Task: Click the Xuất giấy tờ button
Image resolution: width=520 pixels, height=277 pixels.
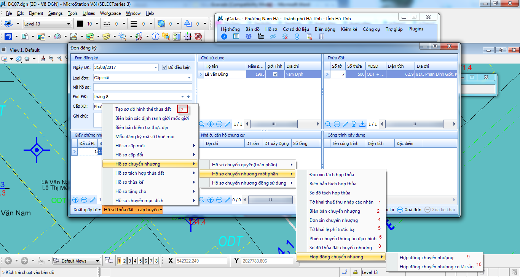Action: tap(87, 210)
